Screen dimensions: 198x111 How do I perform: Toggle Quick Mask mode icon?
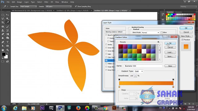click(3, 61)
